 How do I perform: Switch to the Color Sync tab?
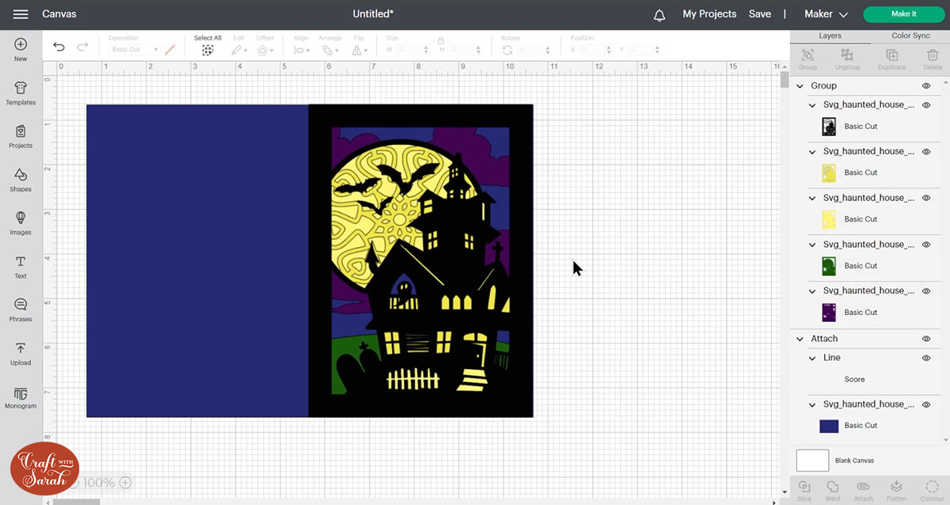(910, 36)
